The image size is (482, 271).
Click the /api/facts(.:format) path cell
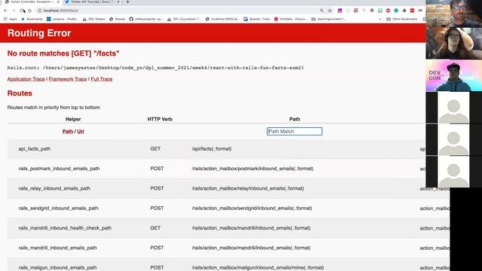212,149
